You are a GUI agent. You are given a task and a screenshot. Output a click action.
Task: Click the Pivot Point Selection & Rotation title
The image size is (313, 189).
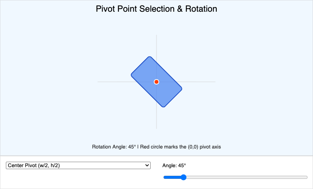156,9
